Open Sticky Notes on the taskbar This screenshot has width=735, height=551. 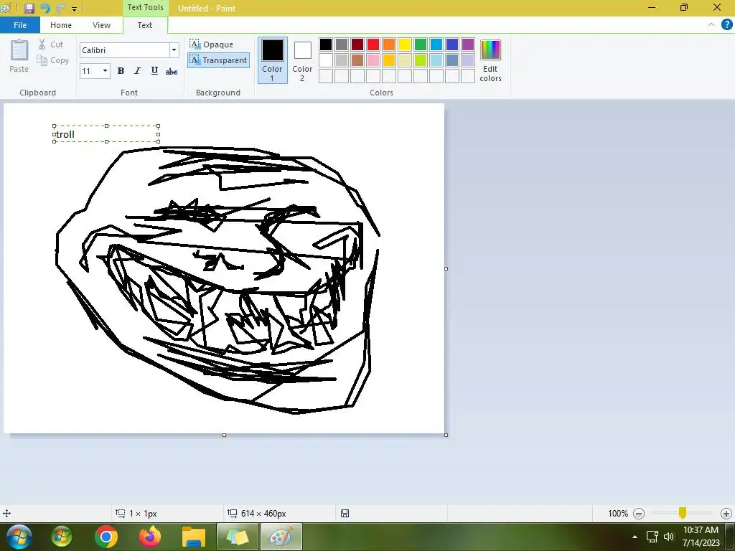pos(237,537)
